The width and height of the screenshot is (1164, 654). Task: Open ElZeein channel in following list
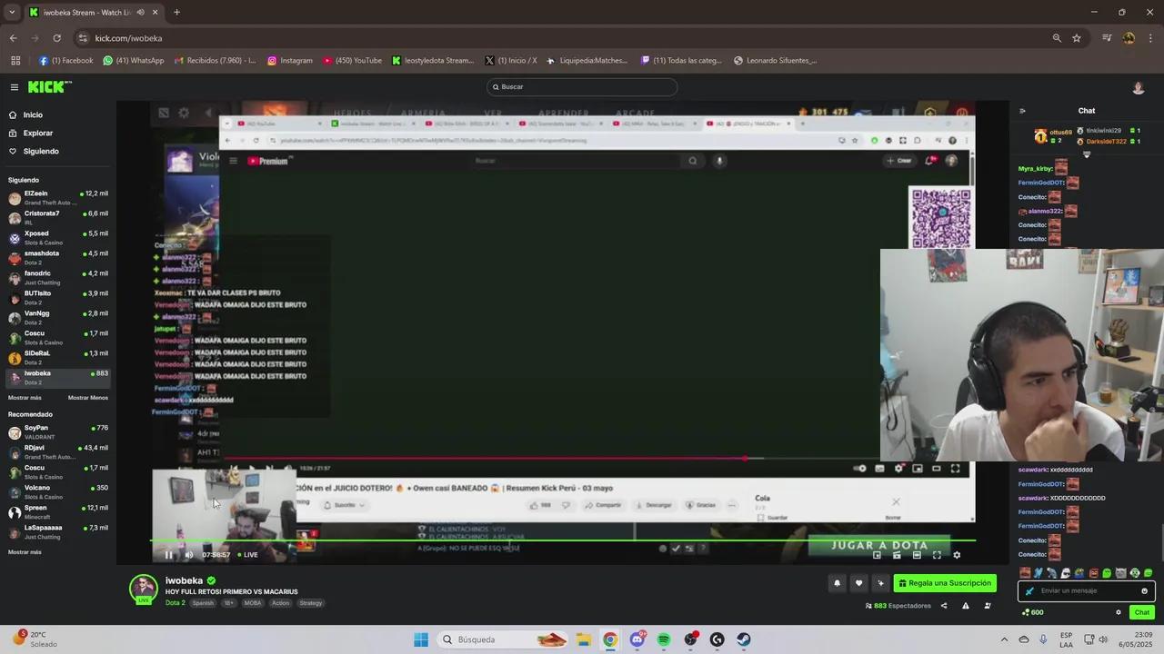point(58,198)
